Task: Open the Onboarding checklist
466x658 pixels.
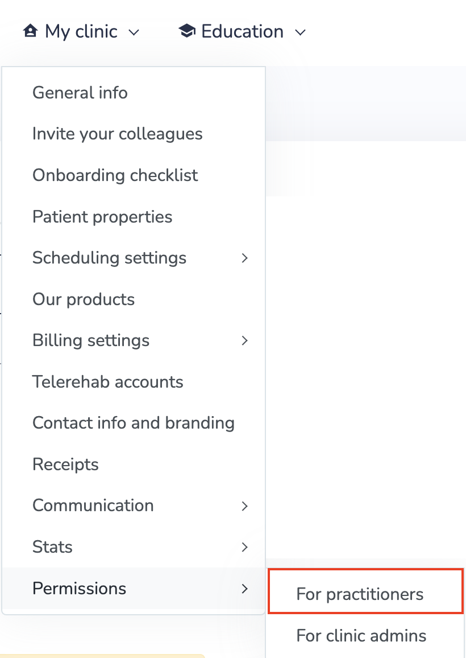Action: pyautogui.click(x=115, y=175)
